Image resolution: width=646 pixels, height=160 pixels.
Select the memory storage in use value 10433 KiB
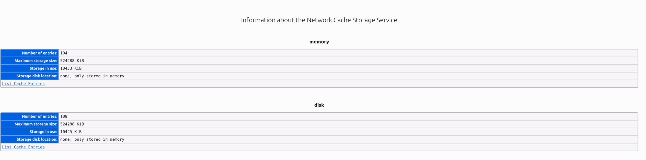71,68
